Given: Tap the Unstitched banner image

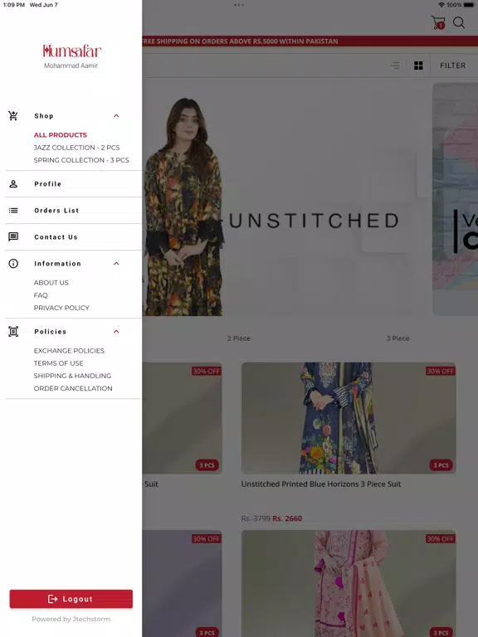Looking at the screenshot, I should pos(285,199).
